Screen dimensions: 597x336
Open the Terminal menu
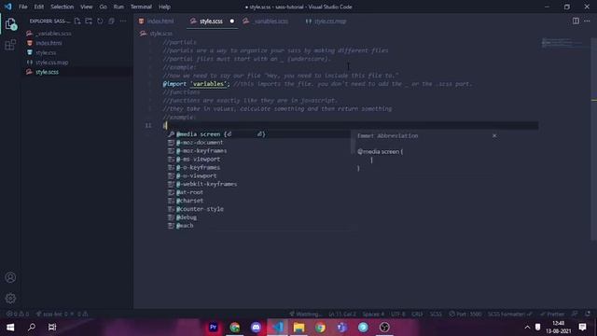click(x=141, y=7)
